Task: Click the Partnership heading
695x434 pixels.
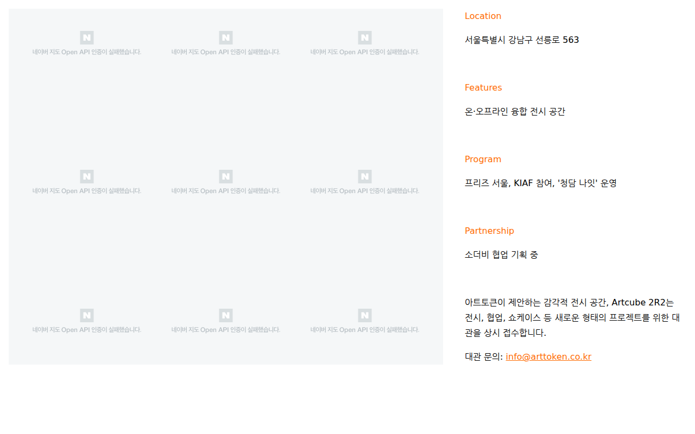Action: click(489, 231)
